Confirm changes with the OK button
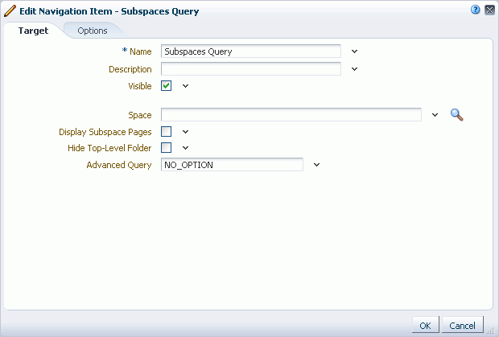The image size is (499, 337). [x=426, y=325]
